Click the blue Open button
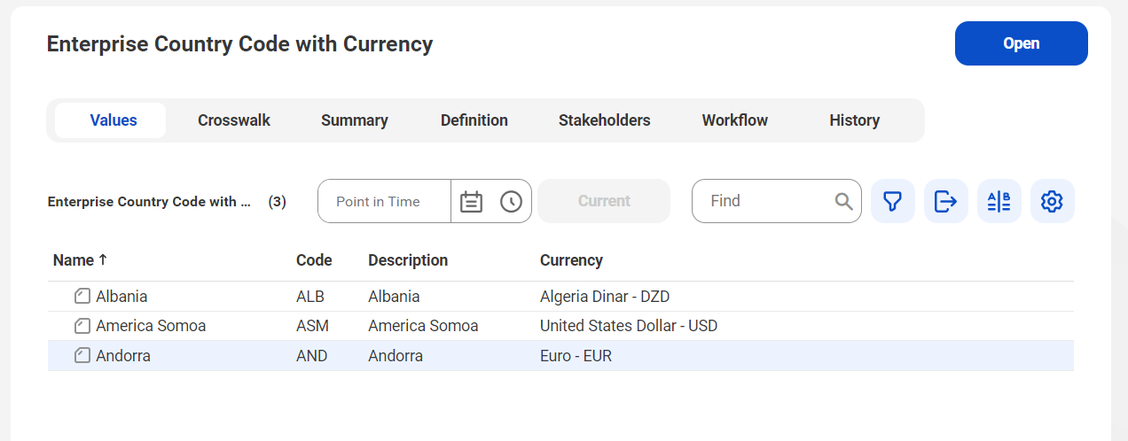The width and height of the screenshot is (1128, 441). (1022, 43)
